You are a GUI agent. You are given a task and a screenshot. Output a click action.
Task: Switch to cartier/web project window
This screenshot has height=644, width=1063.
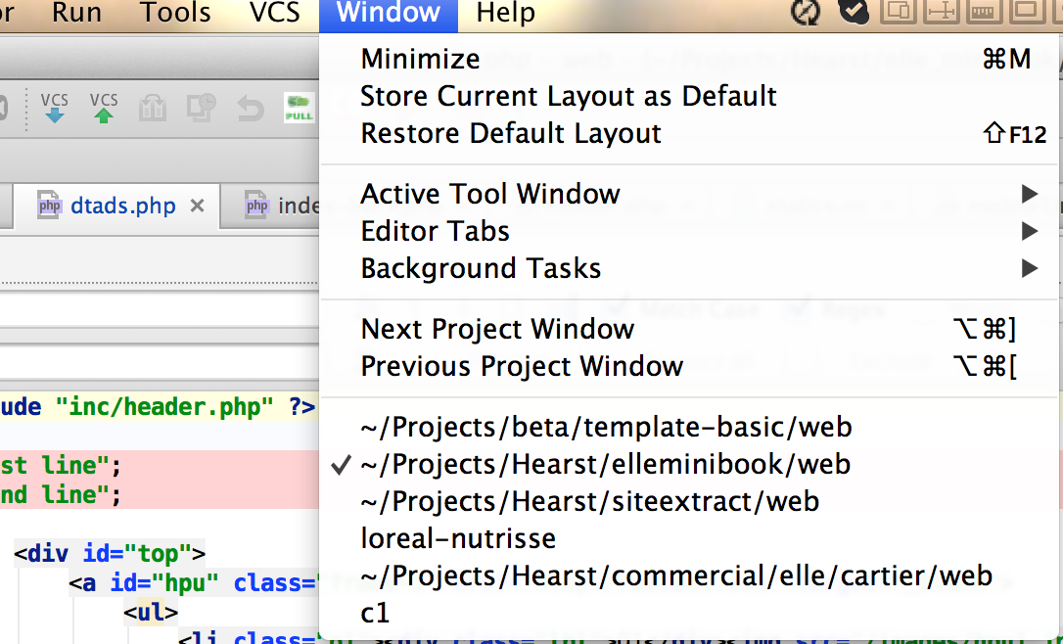tap(689, 576)
